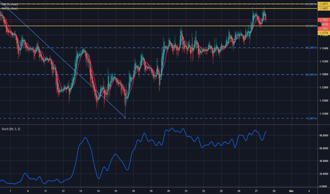Click the 0.0000 stochastic scale value
This screenshot has width=330, height=194.
[x=324, y=187]
